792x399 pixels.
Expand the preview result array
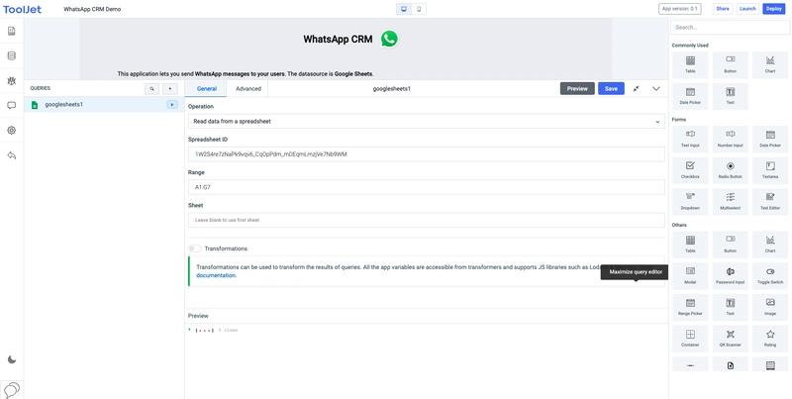(189, 330)
